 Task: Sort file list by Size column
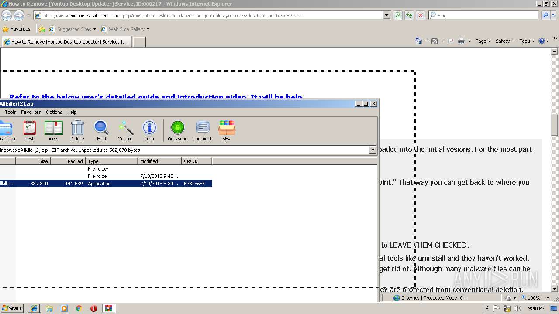[33, 161]
